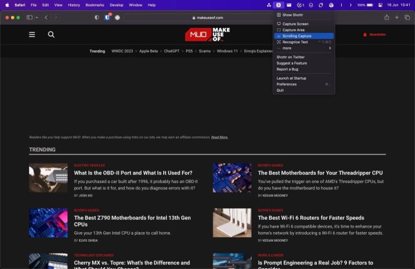Open the ChatGPT trending link
Screen dimensions: 415x269
coord(171,51)
